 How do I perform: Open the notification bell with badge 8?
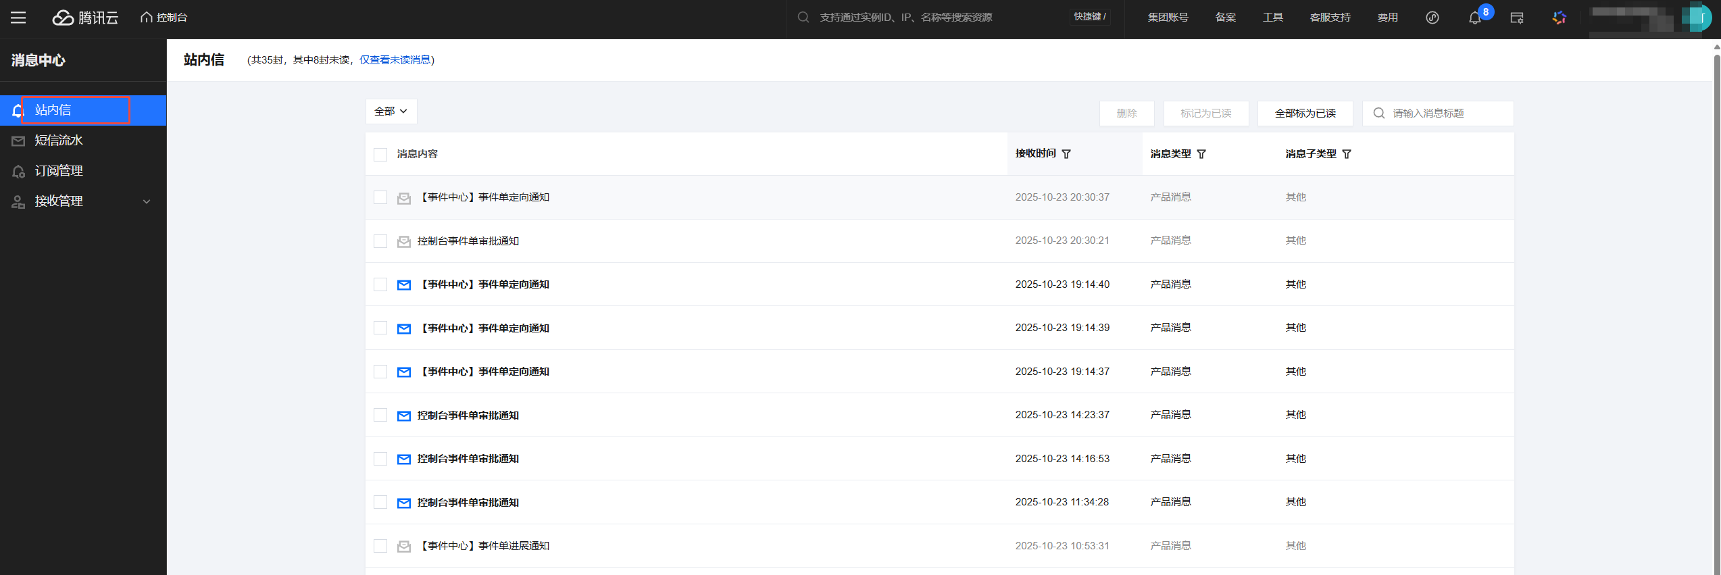pyautogui.click(x=1474, y=18)
